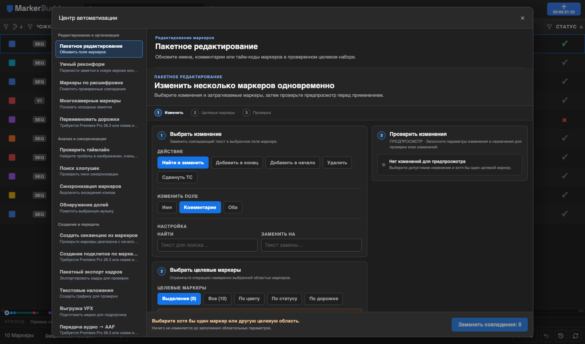Set the field to change to Оба
The width and height of the screenshot is (585, 344).
[233, 207]
